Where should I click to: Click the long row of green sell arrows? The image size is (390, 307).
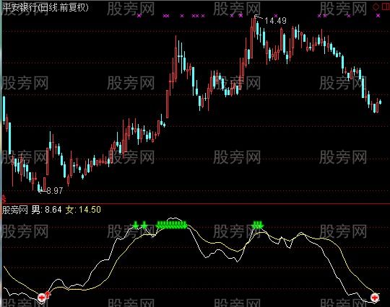(172, 225)
